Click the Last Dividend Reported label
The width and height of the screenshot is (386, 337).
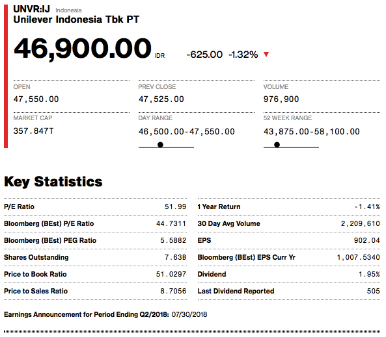coord(236,291)
